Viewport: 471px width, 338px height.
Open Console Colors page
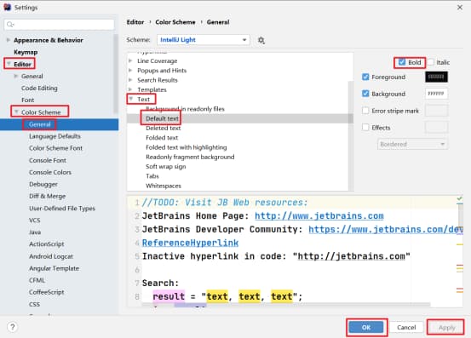[x=50, y=172]
